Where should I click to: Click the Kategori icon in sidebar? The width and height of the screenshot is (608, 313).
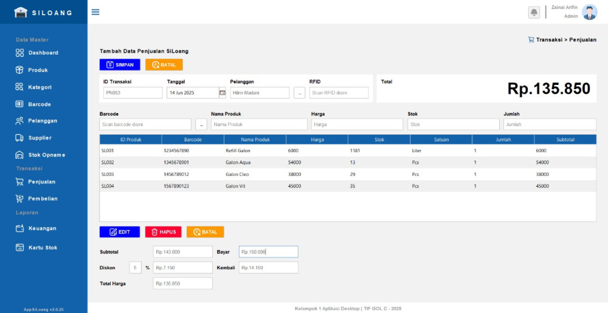(x=19, y=87)
